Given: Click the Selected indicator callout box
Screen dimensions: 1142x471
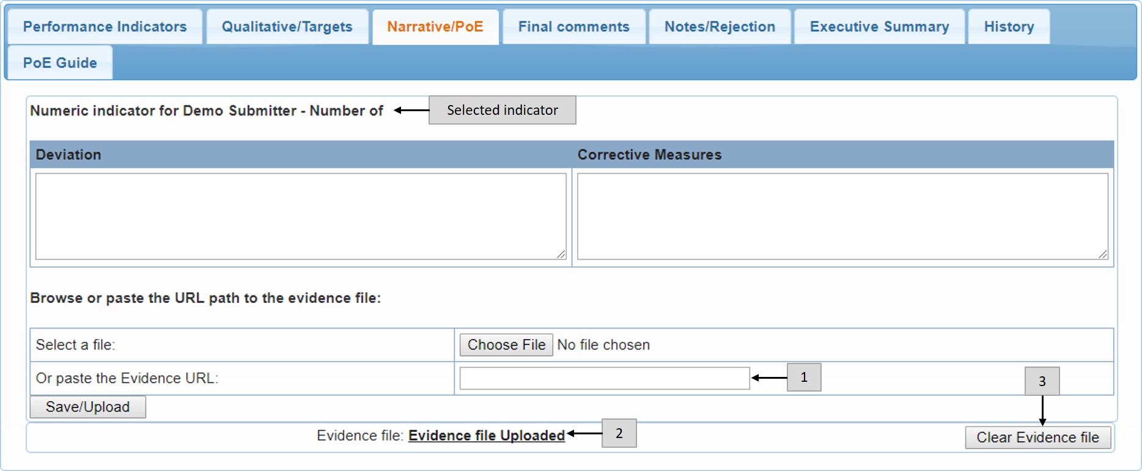Looking at the screenshot, I should click(x=502, y=110).
